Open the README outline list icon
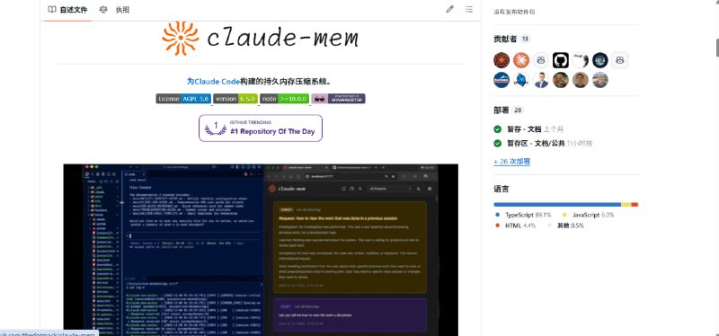The width and height of the screenshot is (719, 336). tap(468, 9)
